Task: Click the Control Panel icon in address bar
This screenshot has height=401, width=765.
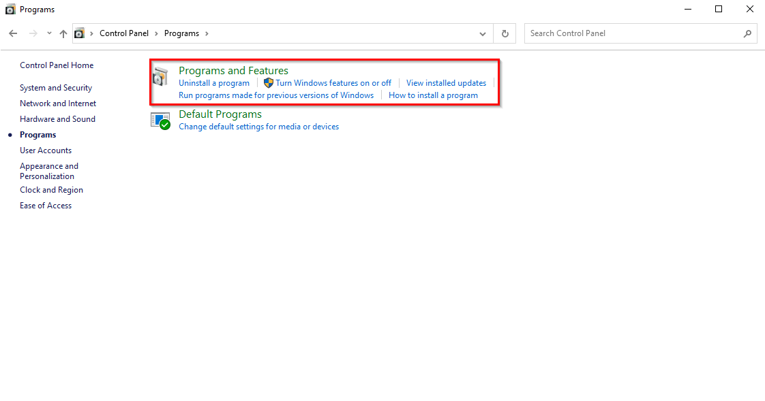Action: click(79, 33)
